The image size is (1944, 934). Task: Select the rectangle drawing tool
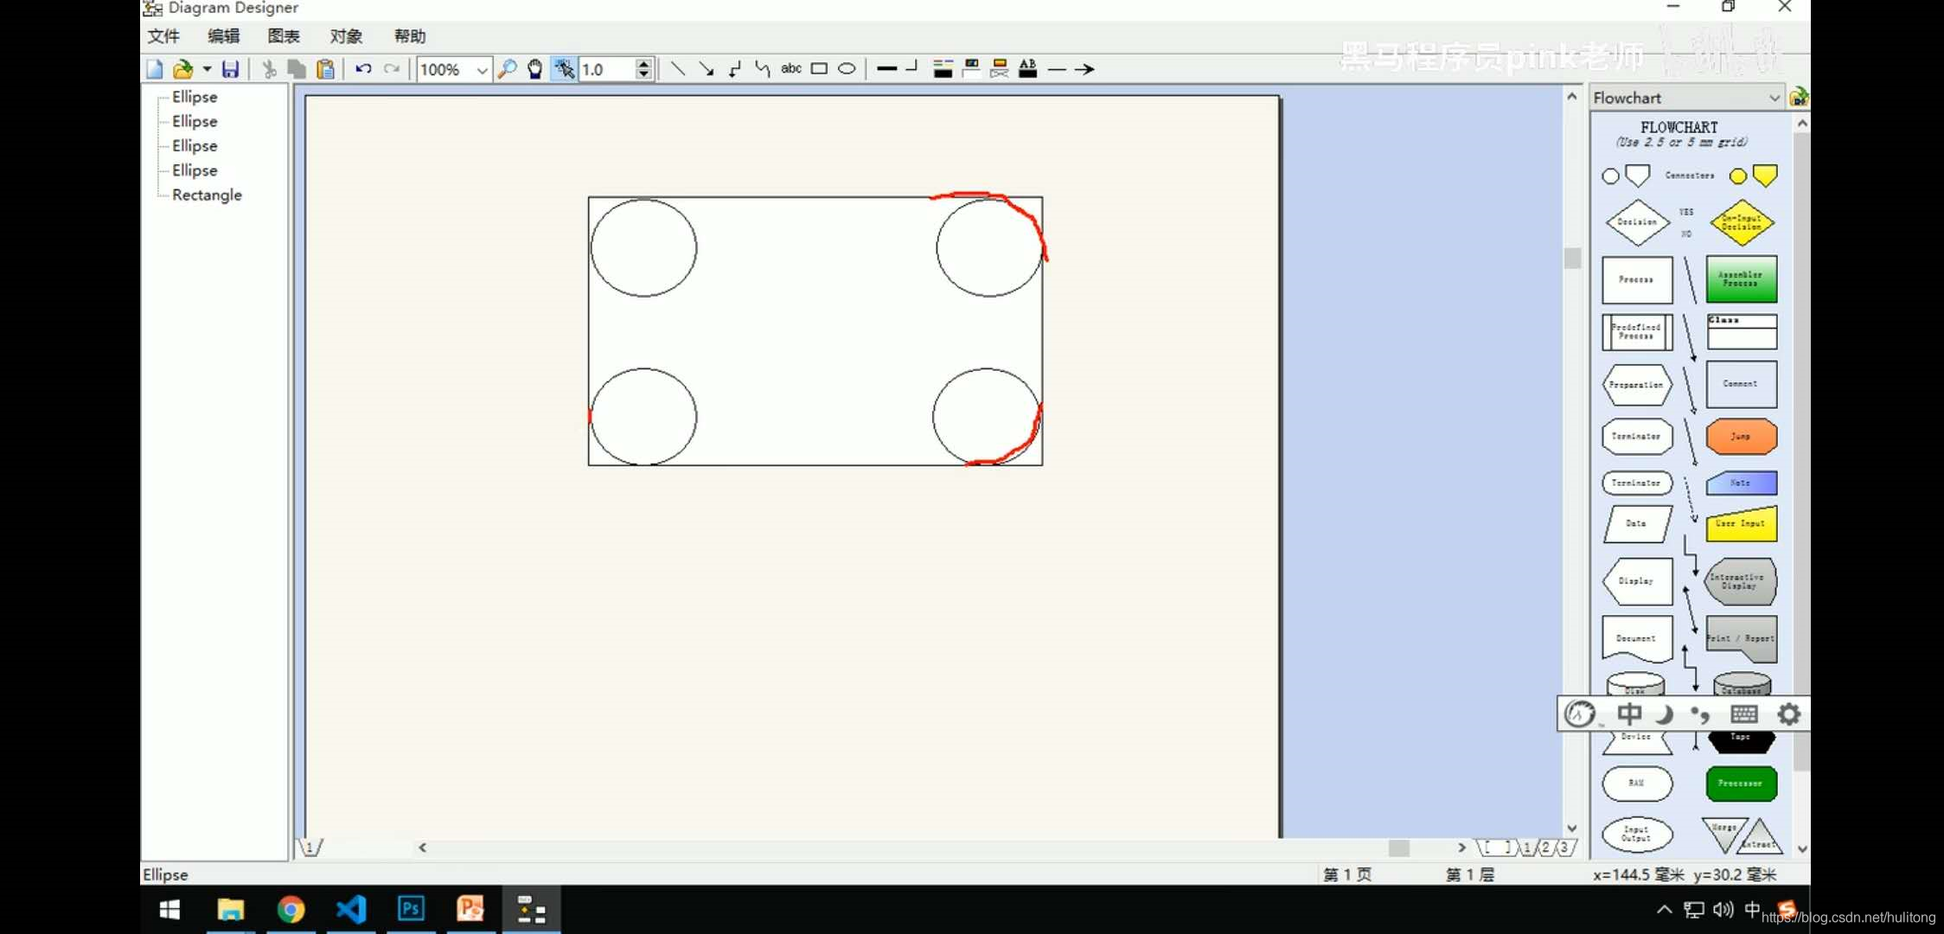(819, 69)
